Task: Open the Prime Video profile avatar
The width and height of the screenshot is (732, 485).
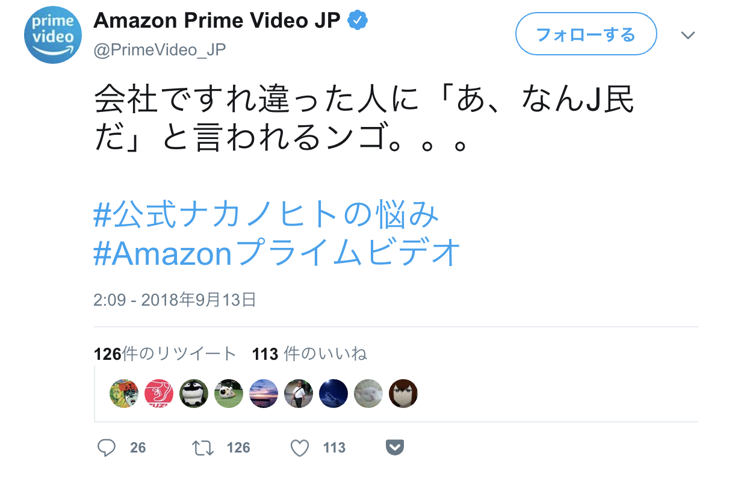Action: click(x=52, y=35)
